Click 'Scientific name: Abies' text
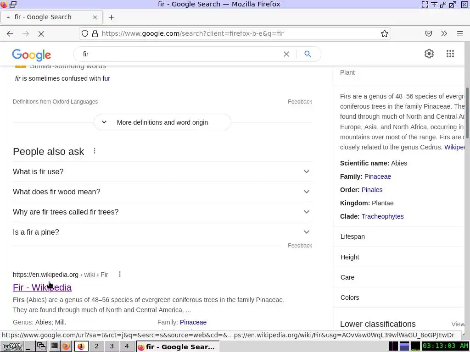This screenshot has width=470, height=352. pyautogui.click(x=374, y=164)
